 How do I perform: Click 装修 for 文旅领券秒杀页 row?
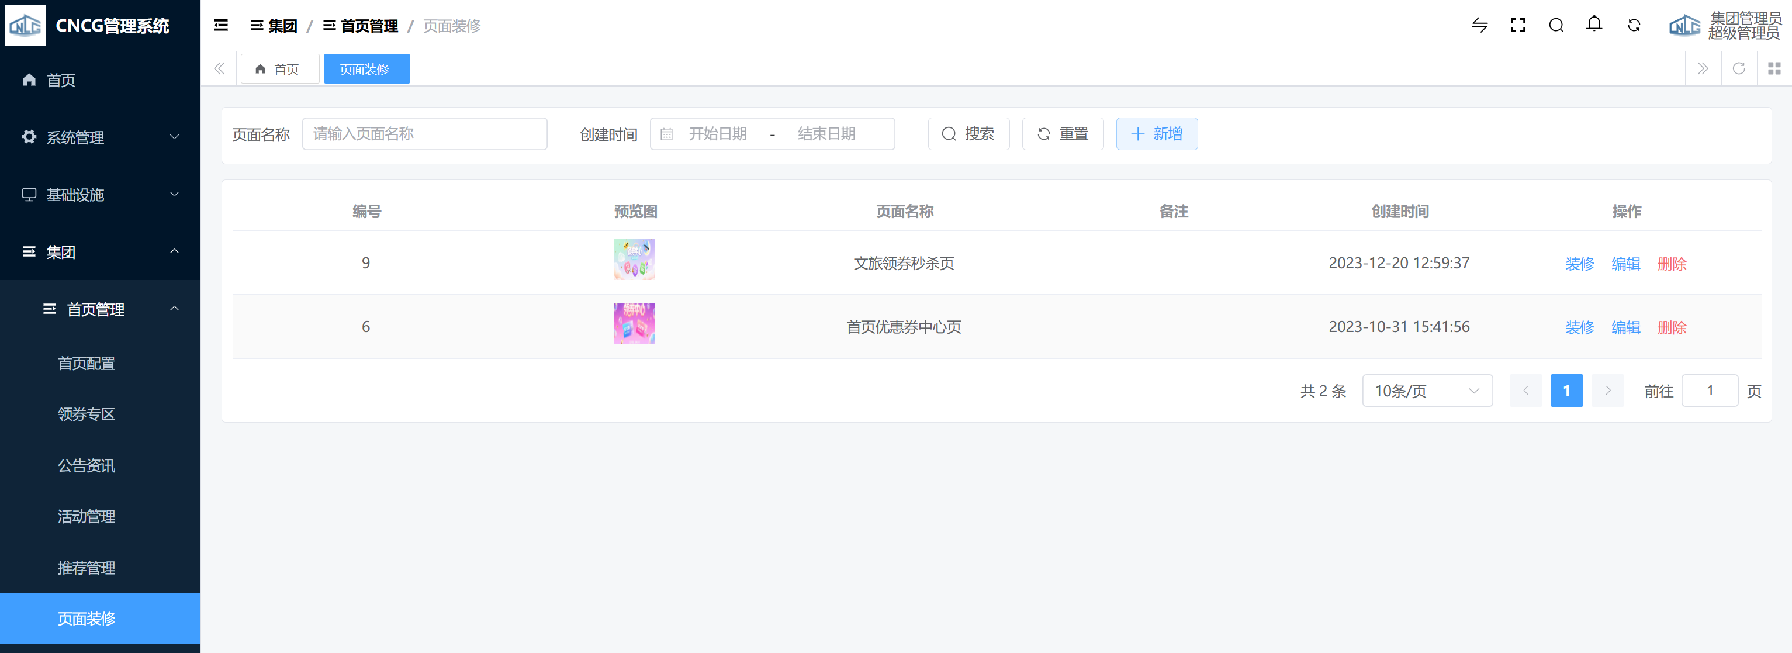coord(1579,264)
